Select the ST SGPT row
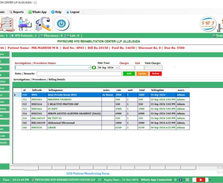 pos(106,109)
